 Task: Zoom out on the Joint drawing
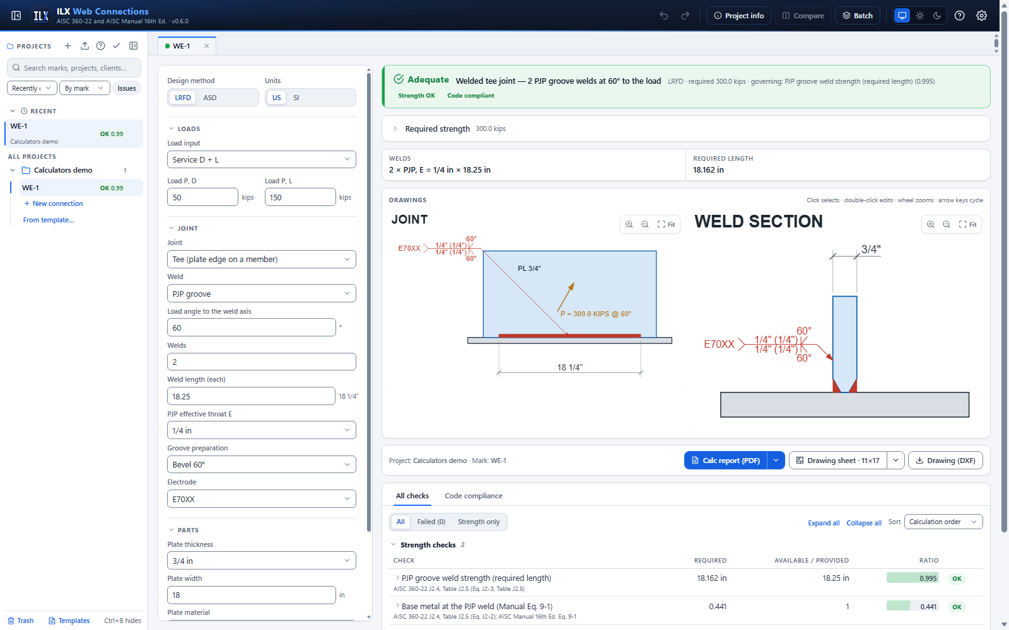pos(644,224)
